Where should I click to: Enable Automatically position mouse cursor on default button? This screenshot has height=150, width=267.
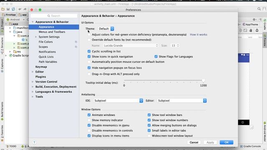pos(89,62)
